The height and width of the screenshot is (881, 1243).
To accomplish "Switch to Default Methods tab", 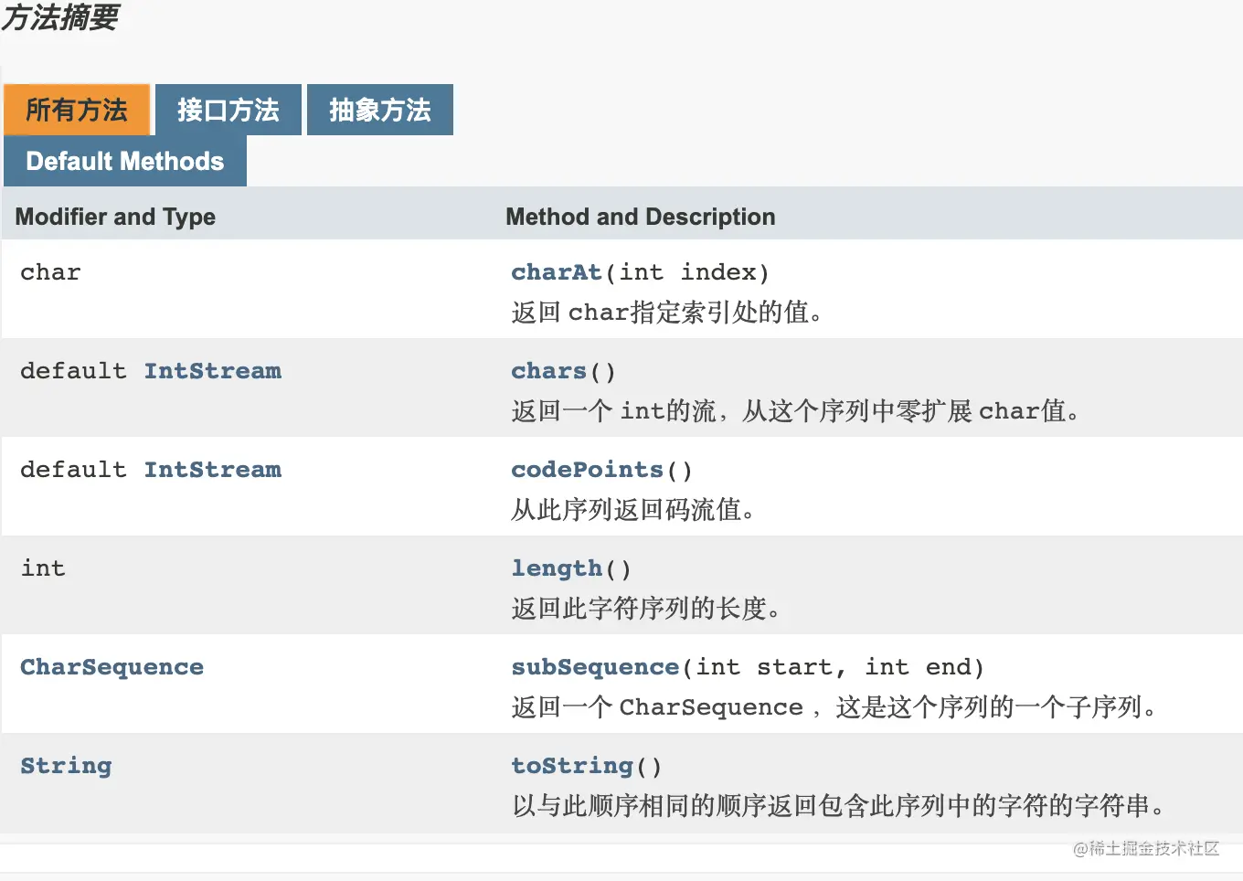I will 125,161.
